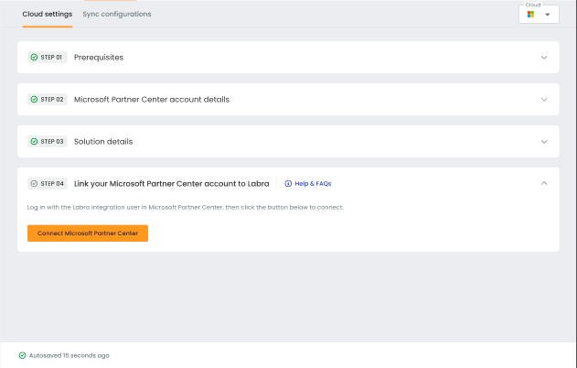Image resolution: width=577 pixels, height=368 pixels.
Task: Click the green check icon on Step 01
Action: (34, 57)
